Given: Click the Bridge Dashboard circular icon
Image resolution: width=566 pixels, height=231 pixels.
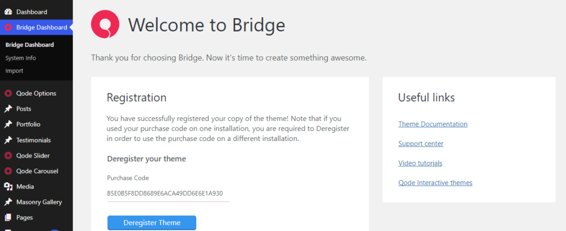Looking at the screenshot, I should [8, 28].
